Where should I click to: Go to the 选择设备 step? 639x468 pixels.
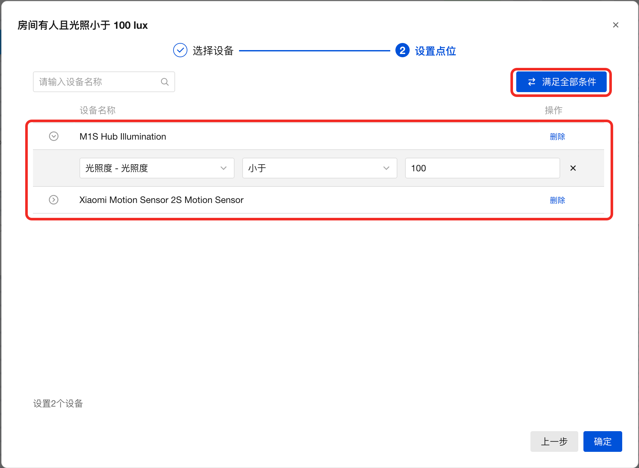click(x=213, y=51)
